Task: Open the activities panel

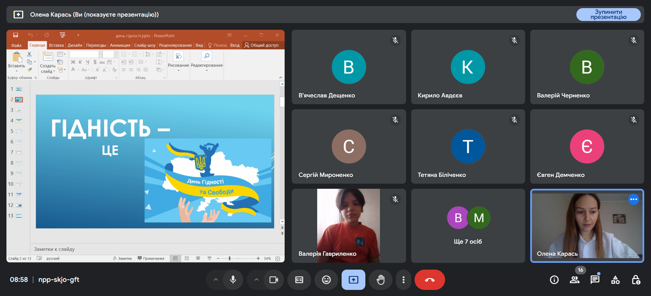Action: click(x=615, y=280)
